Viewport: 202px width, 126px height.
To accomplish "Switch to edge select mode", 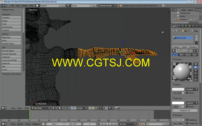I will pyautogui.click(x=93, y=108).
